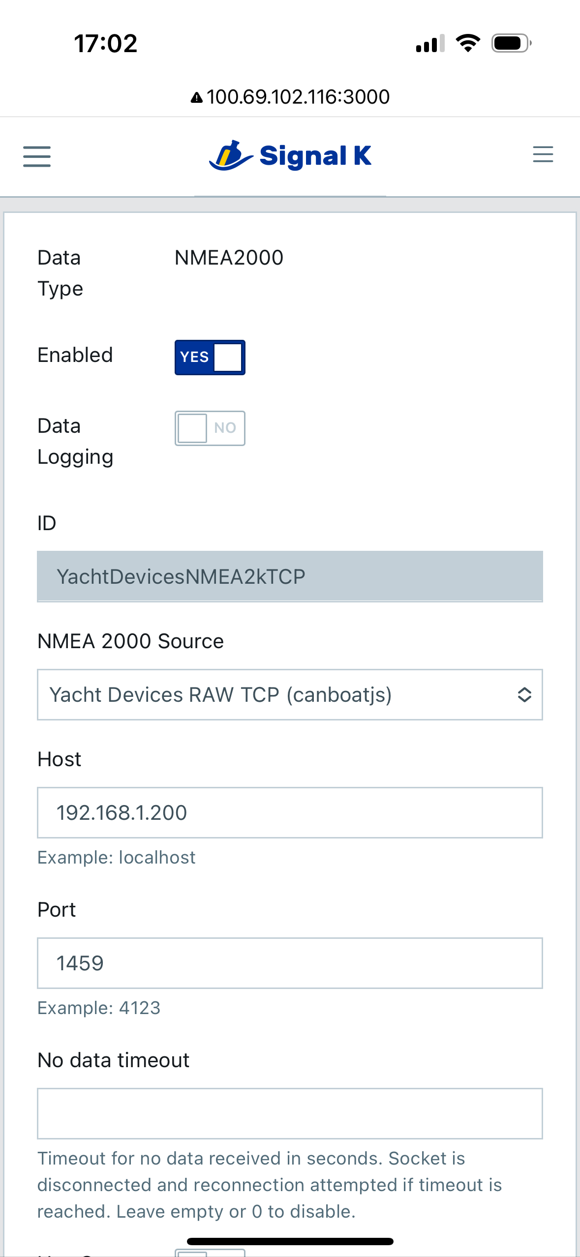This screenshot has width=580, height=1257.
Task: Tap the 17:02 clock in status bar
Action: click(x=106, y=44)
